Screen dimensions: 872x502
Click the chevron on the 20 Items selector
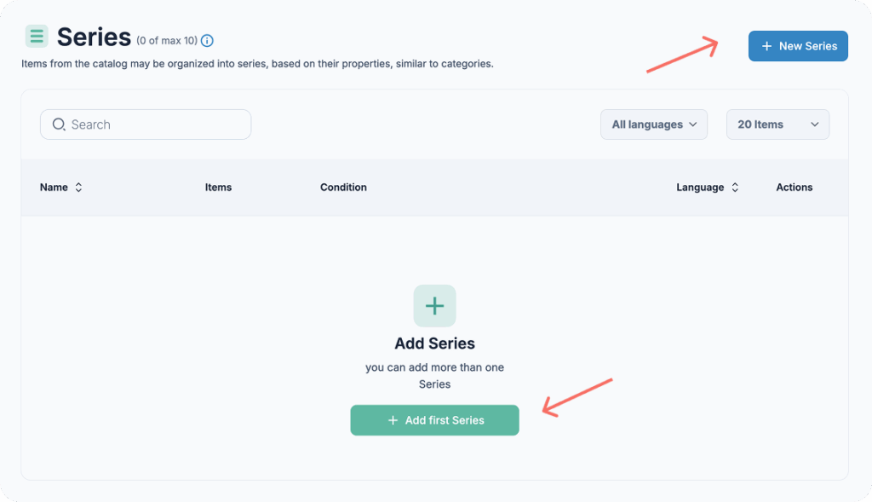point(814,124)
